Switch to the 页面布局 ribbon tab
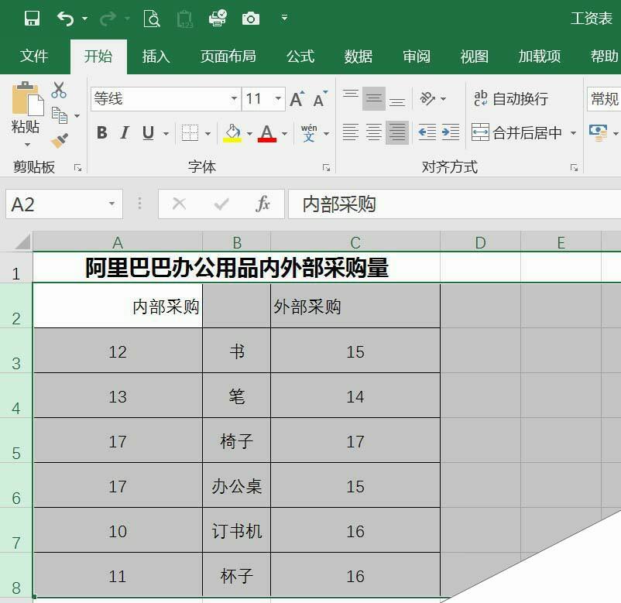This screenshot has height=603, width=621. tap(228, 57)
